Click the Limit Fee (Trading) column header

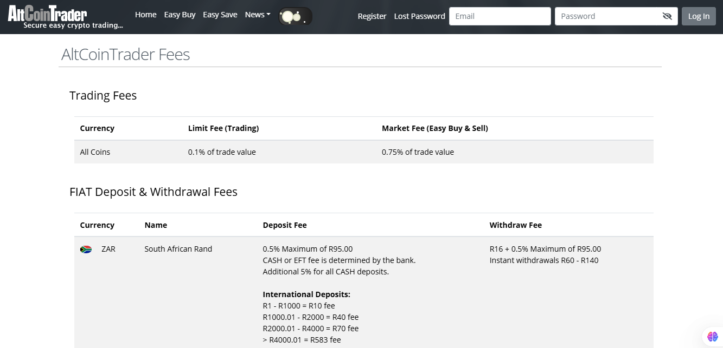point(223,128)
